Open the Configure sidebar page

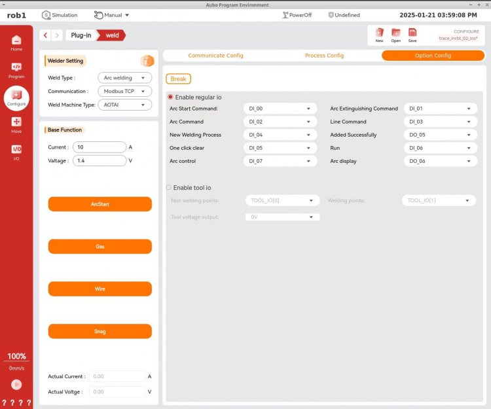16,98
